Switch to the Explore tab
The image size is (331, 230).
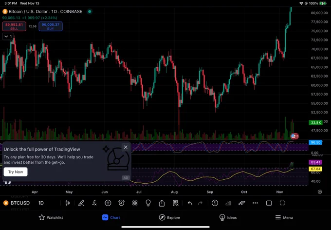coord(169,217)
